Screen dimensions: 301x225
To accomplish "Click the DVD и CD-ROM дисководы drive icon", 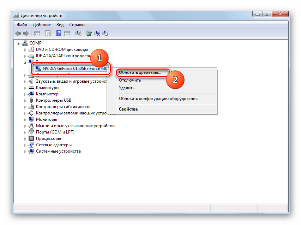I will pyautogui.click(x=31, y=49).
